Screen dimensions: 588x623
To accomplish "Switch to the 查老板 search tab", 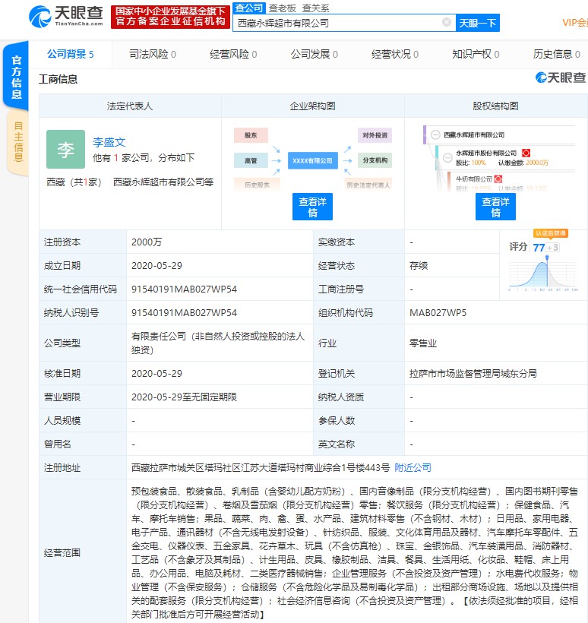I will 283,8.
